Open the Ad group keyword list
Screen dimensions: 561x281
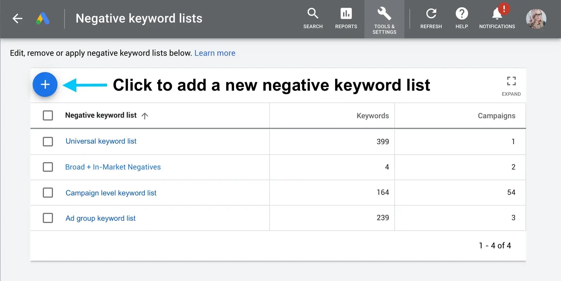[101, 218]
